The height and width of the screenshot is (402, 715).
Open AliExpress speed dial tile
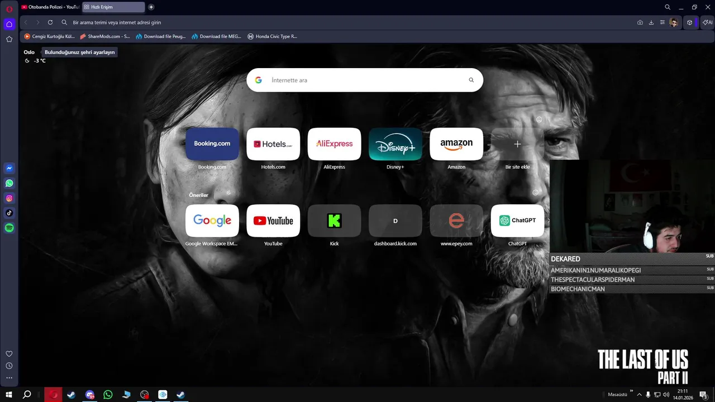coord(334,144)
